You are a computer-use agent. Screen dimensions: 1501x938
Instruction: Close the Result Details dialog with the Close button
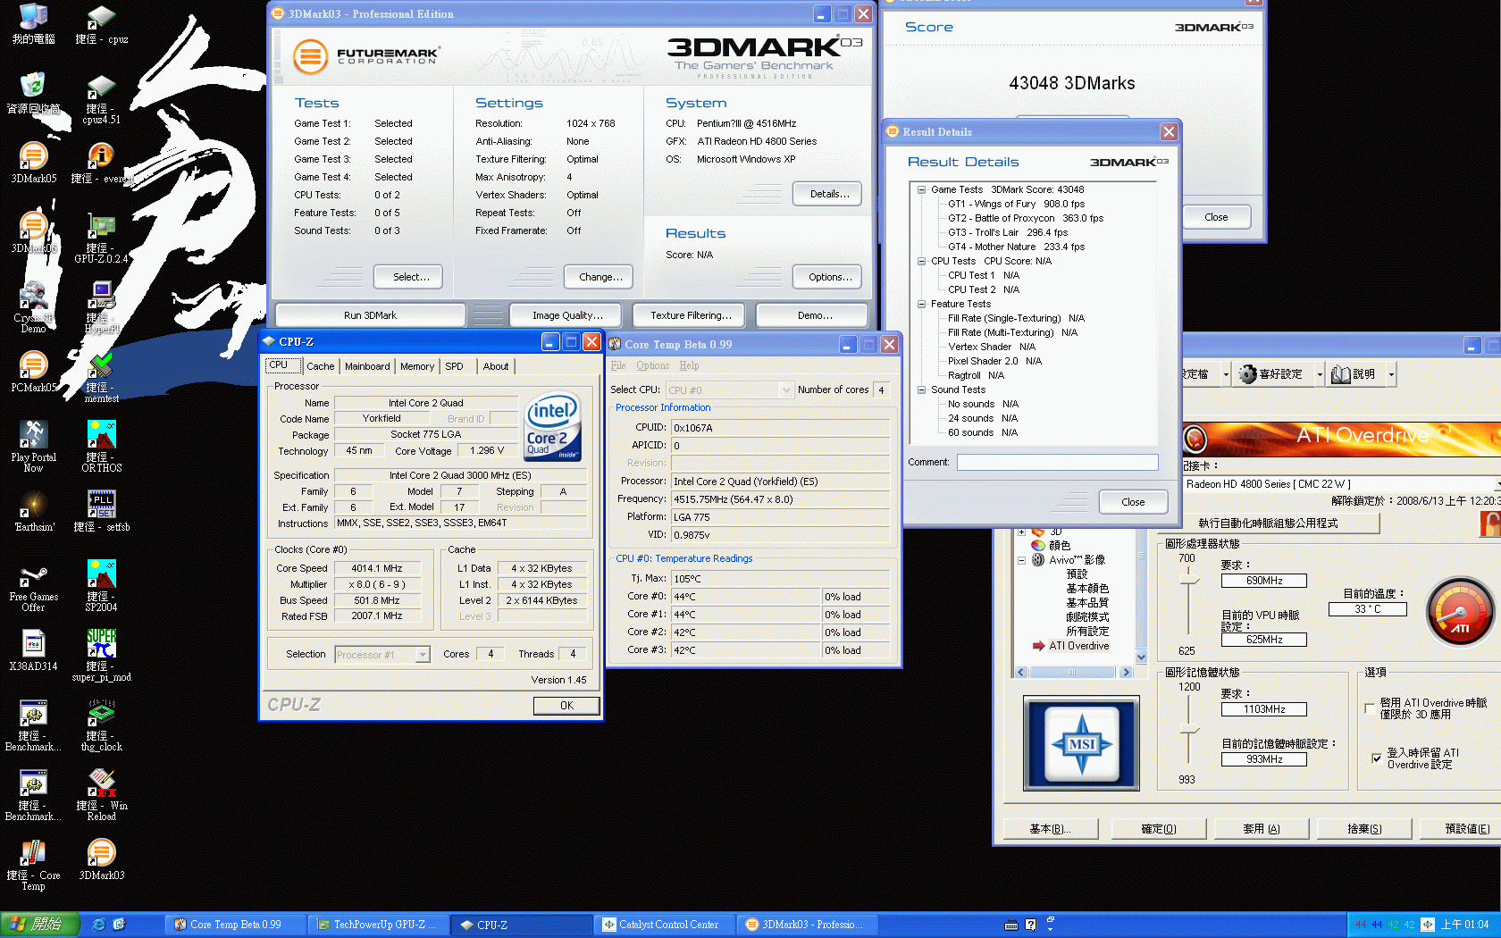click(x=1133, y=502)
